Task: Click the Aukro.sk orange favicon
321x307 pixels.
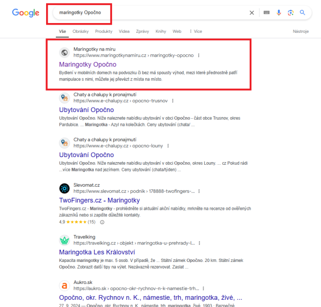Action: click(x=65, y=286)
